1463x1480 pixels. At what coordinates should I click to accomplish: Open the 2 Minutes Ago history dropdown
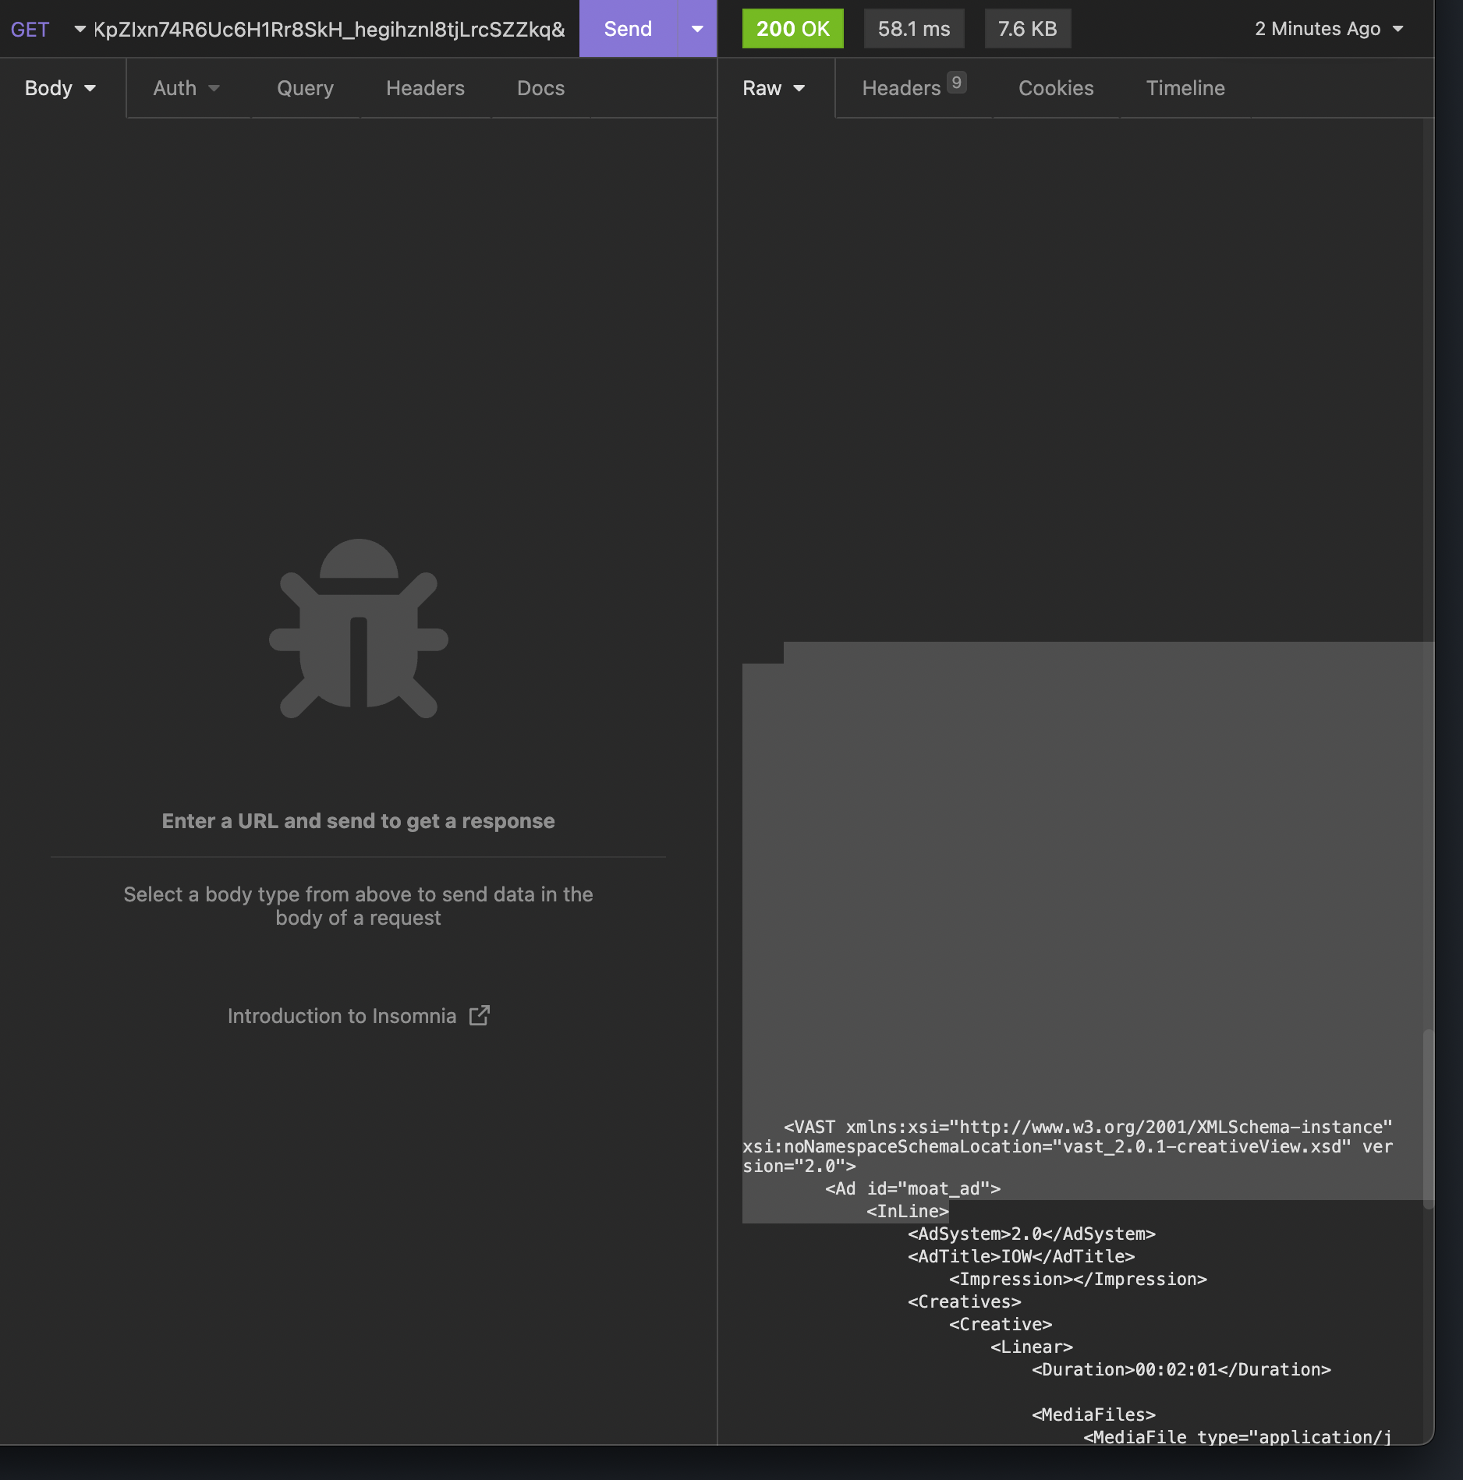pos(1329,29)
